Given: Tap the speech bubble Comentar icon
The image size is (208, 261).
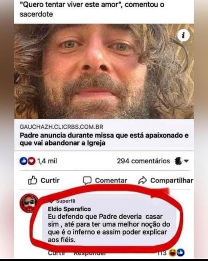Looking at the screenshot, I should coord(87,180).
